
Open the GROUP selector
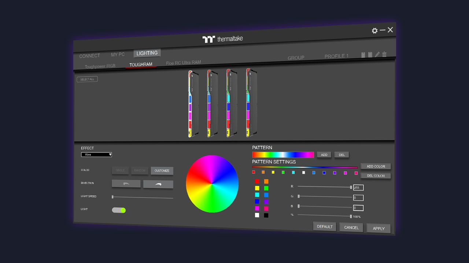(296, 58)
